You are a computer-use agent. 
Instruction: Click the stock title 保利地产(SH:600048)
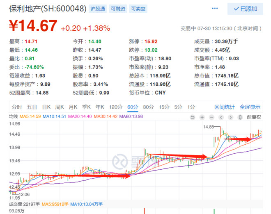point(48,9)
